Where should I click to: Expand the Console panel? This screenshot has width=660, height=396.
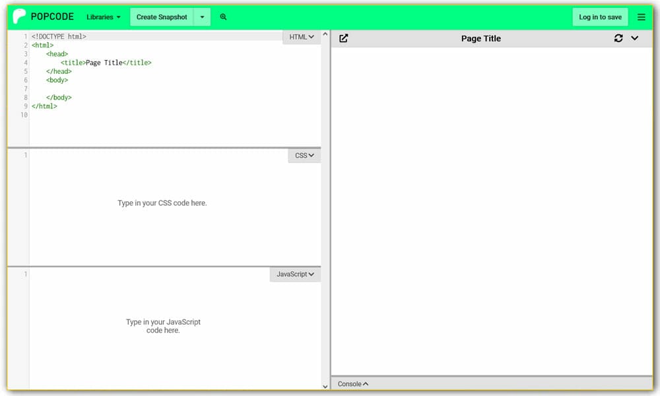pos(353,383)
